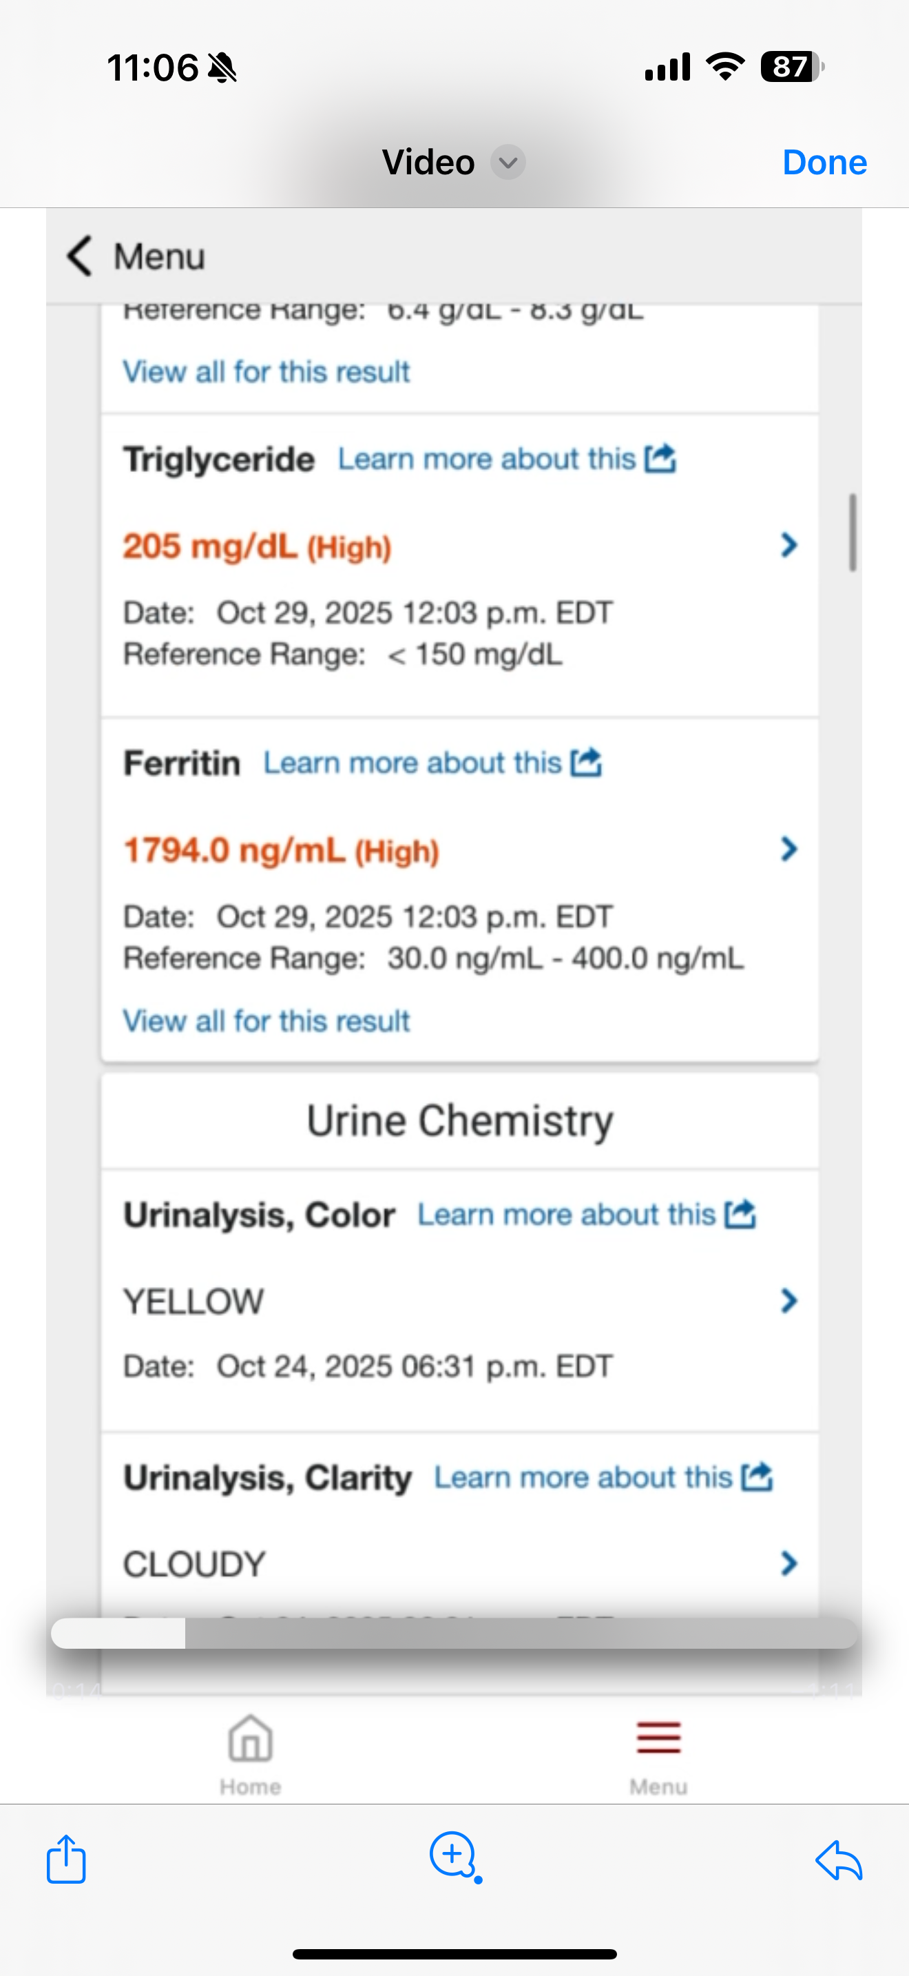Open the Video title dropdown

[508, 163]
